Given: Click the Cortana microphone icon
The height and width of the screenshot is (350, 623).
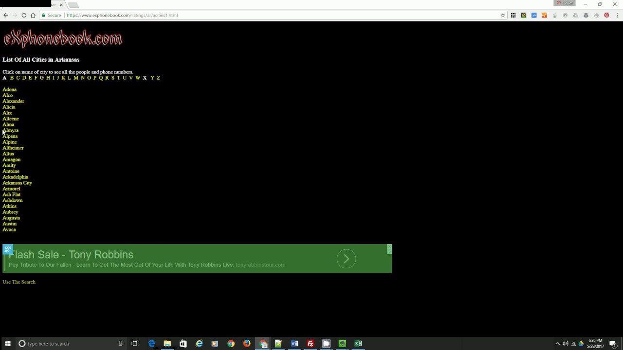Looking at the screenshot, I should [x=120, y=344].
